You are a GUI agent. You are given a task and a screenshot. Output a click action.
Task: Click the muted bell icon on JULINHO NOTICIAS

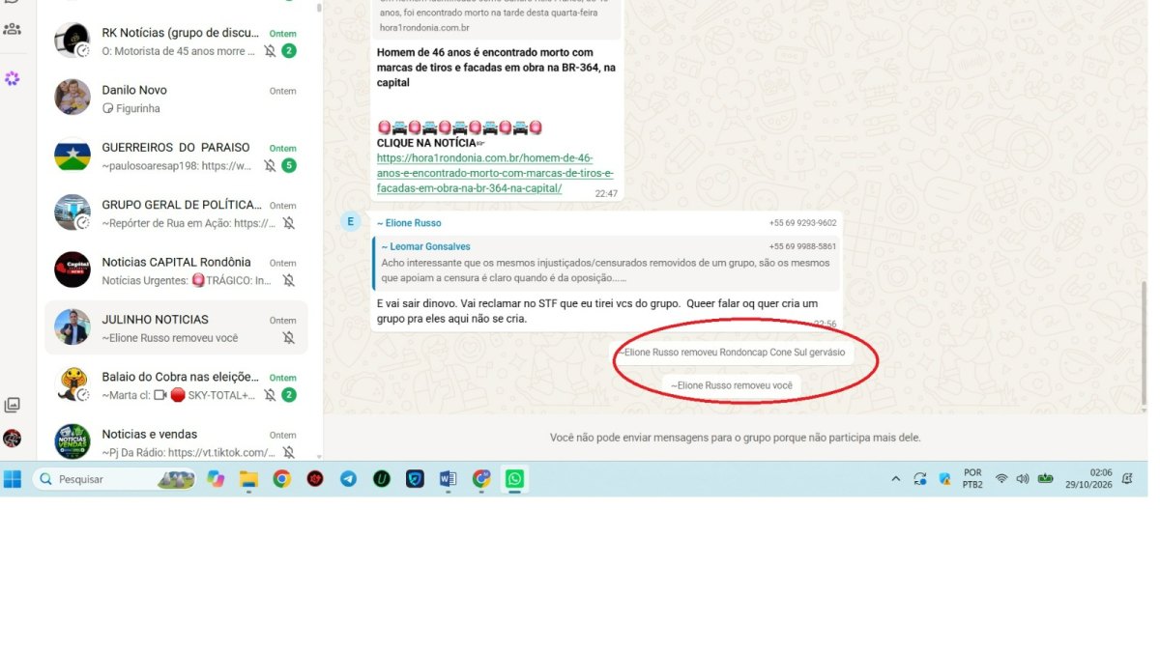(288, 338)
